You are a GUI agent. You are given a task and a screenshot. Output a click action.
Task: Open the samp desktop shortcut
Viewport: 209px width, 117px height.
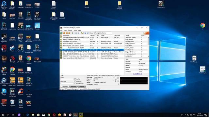(4, 59)
